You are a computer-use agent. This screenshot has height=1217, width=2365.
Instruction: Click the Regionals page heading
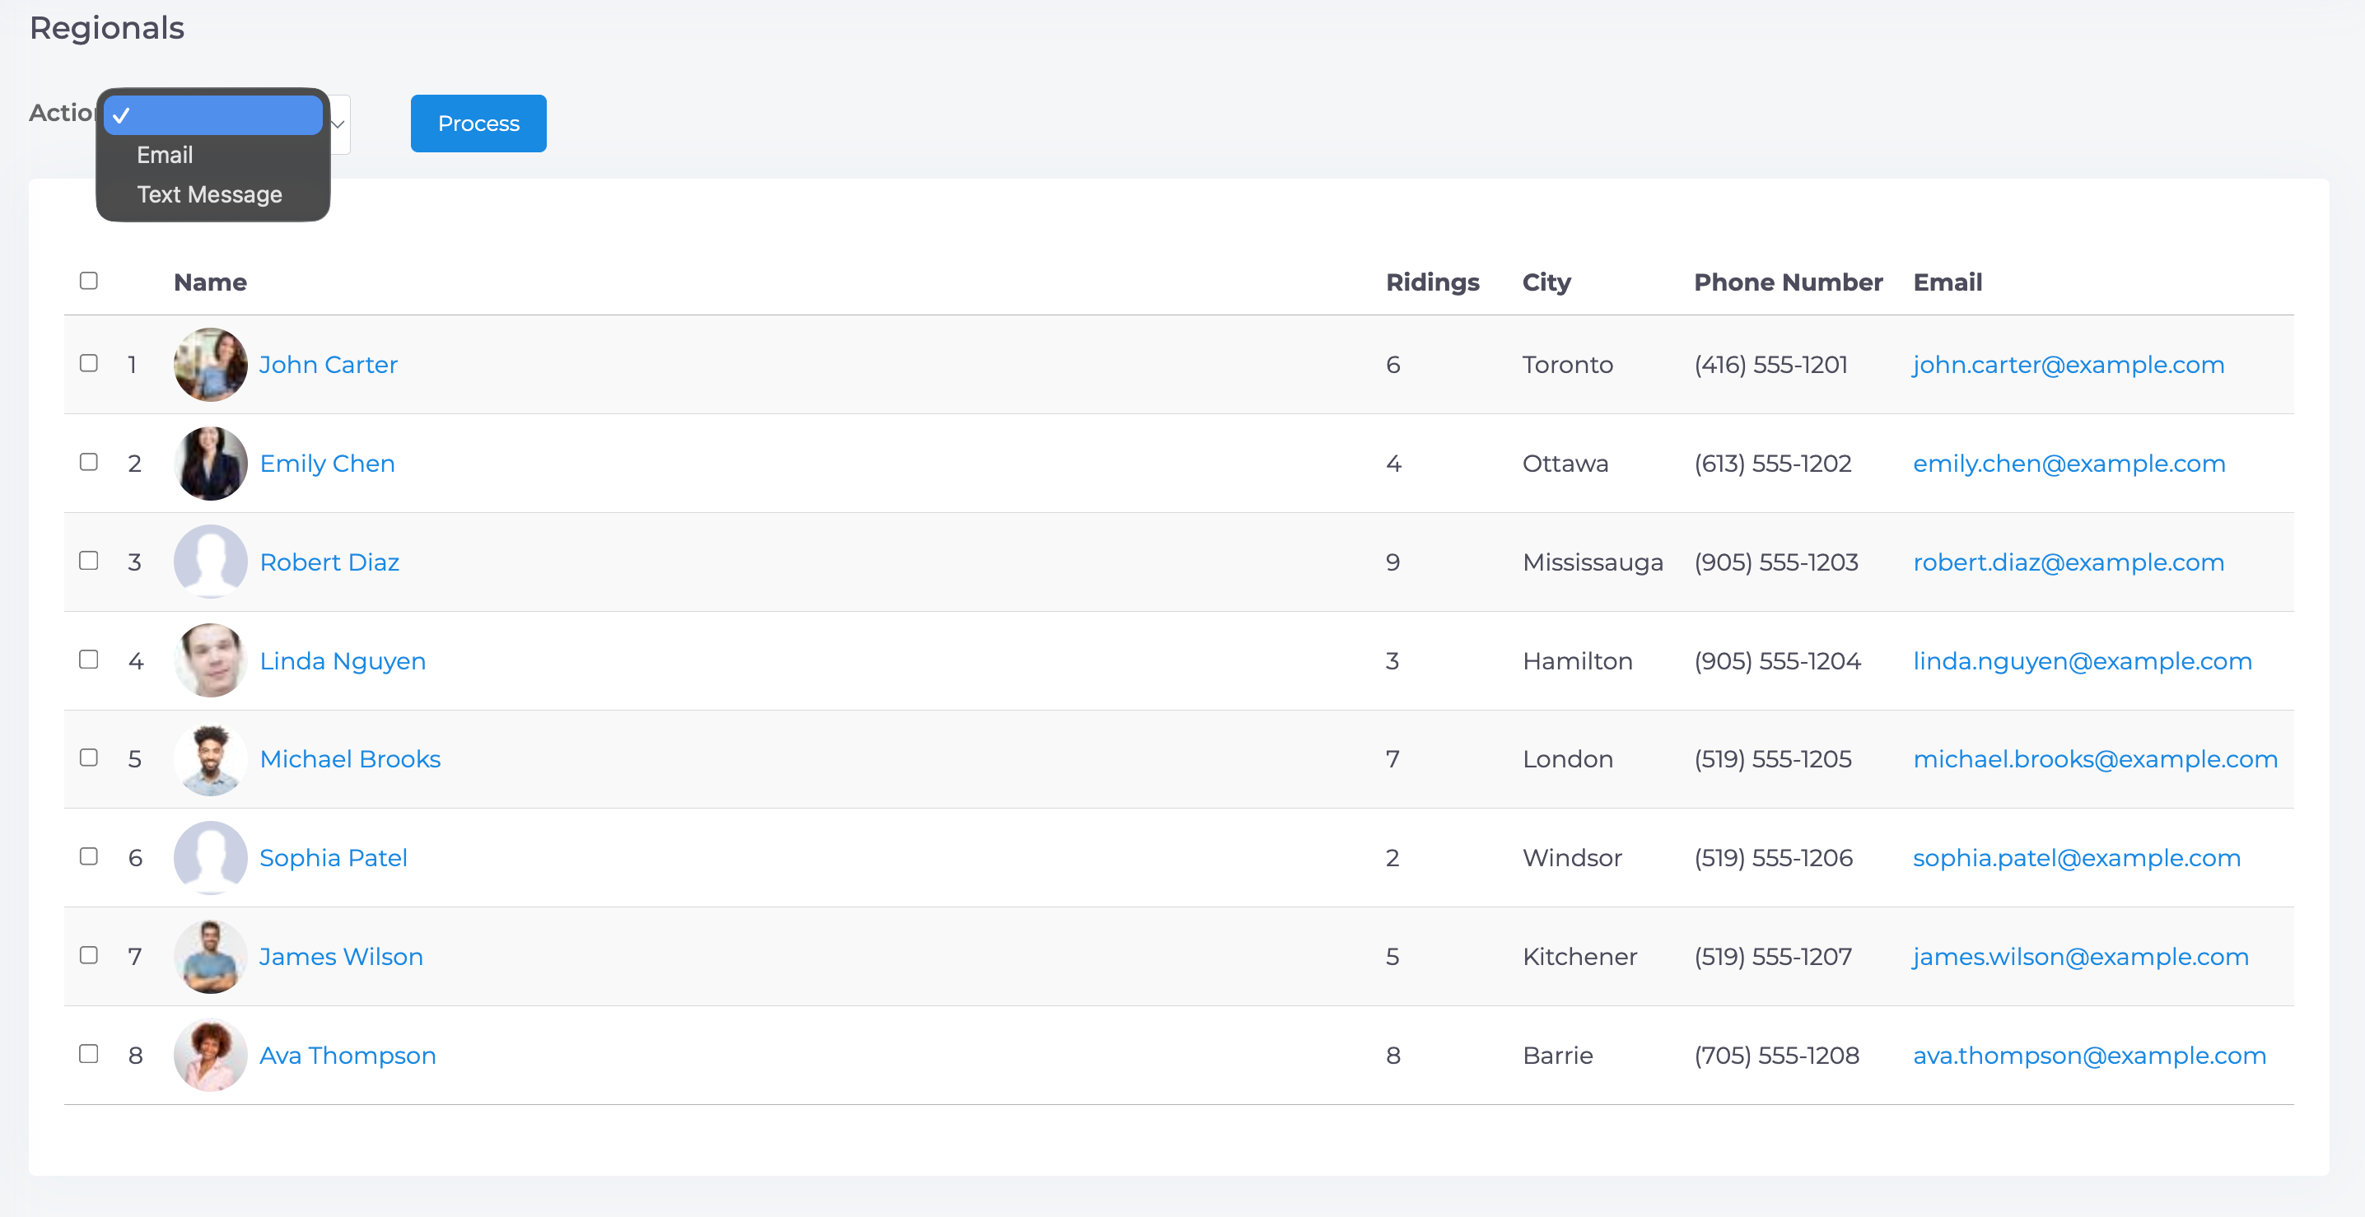[x=106, y=29]
